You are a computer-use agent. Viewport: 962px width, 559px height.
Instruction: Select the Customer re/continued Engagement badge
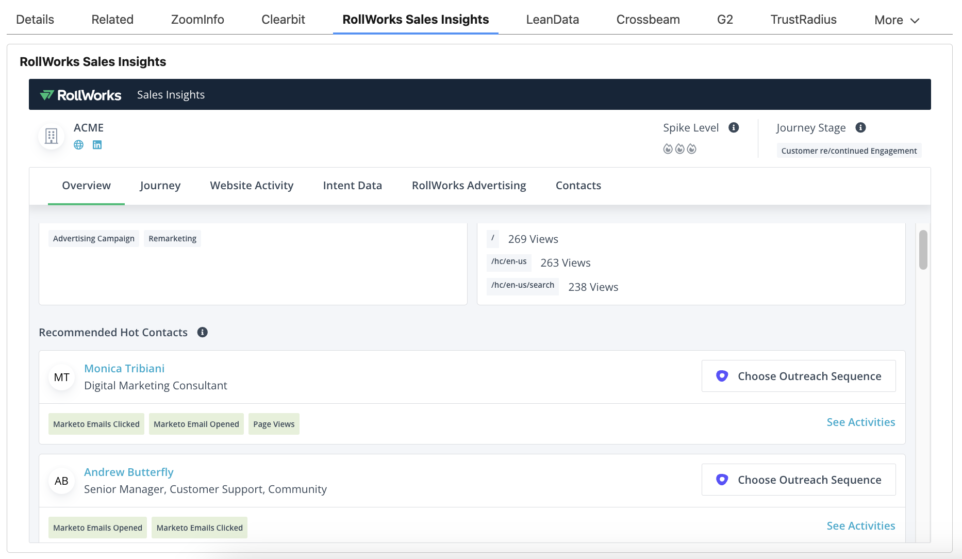click(x=849, y=151)
